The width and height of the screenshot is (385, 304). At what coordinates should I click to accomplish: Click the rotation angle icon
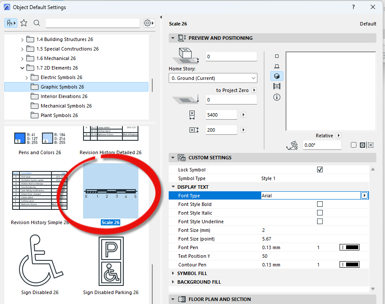(x=292, y=146)
